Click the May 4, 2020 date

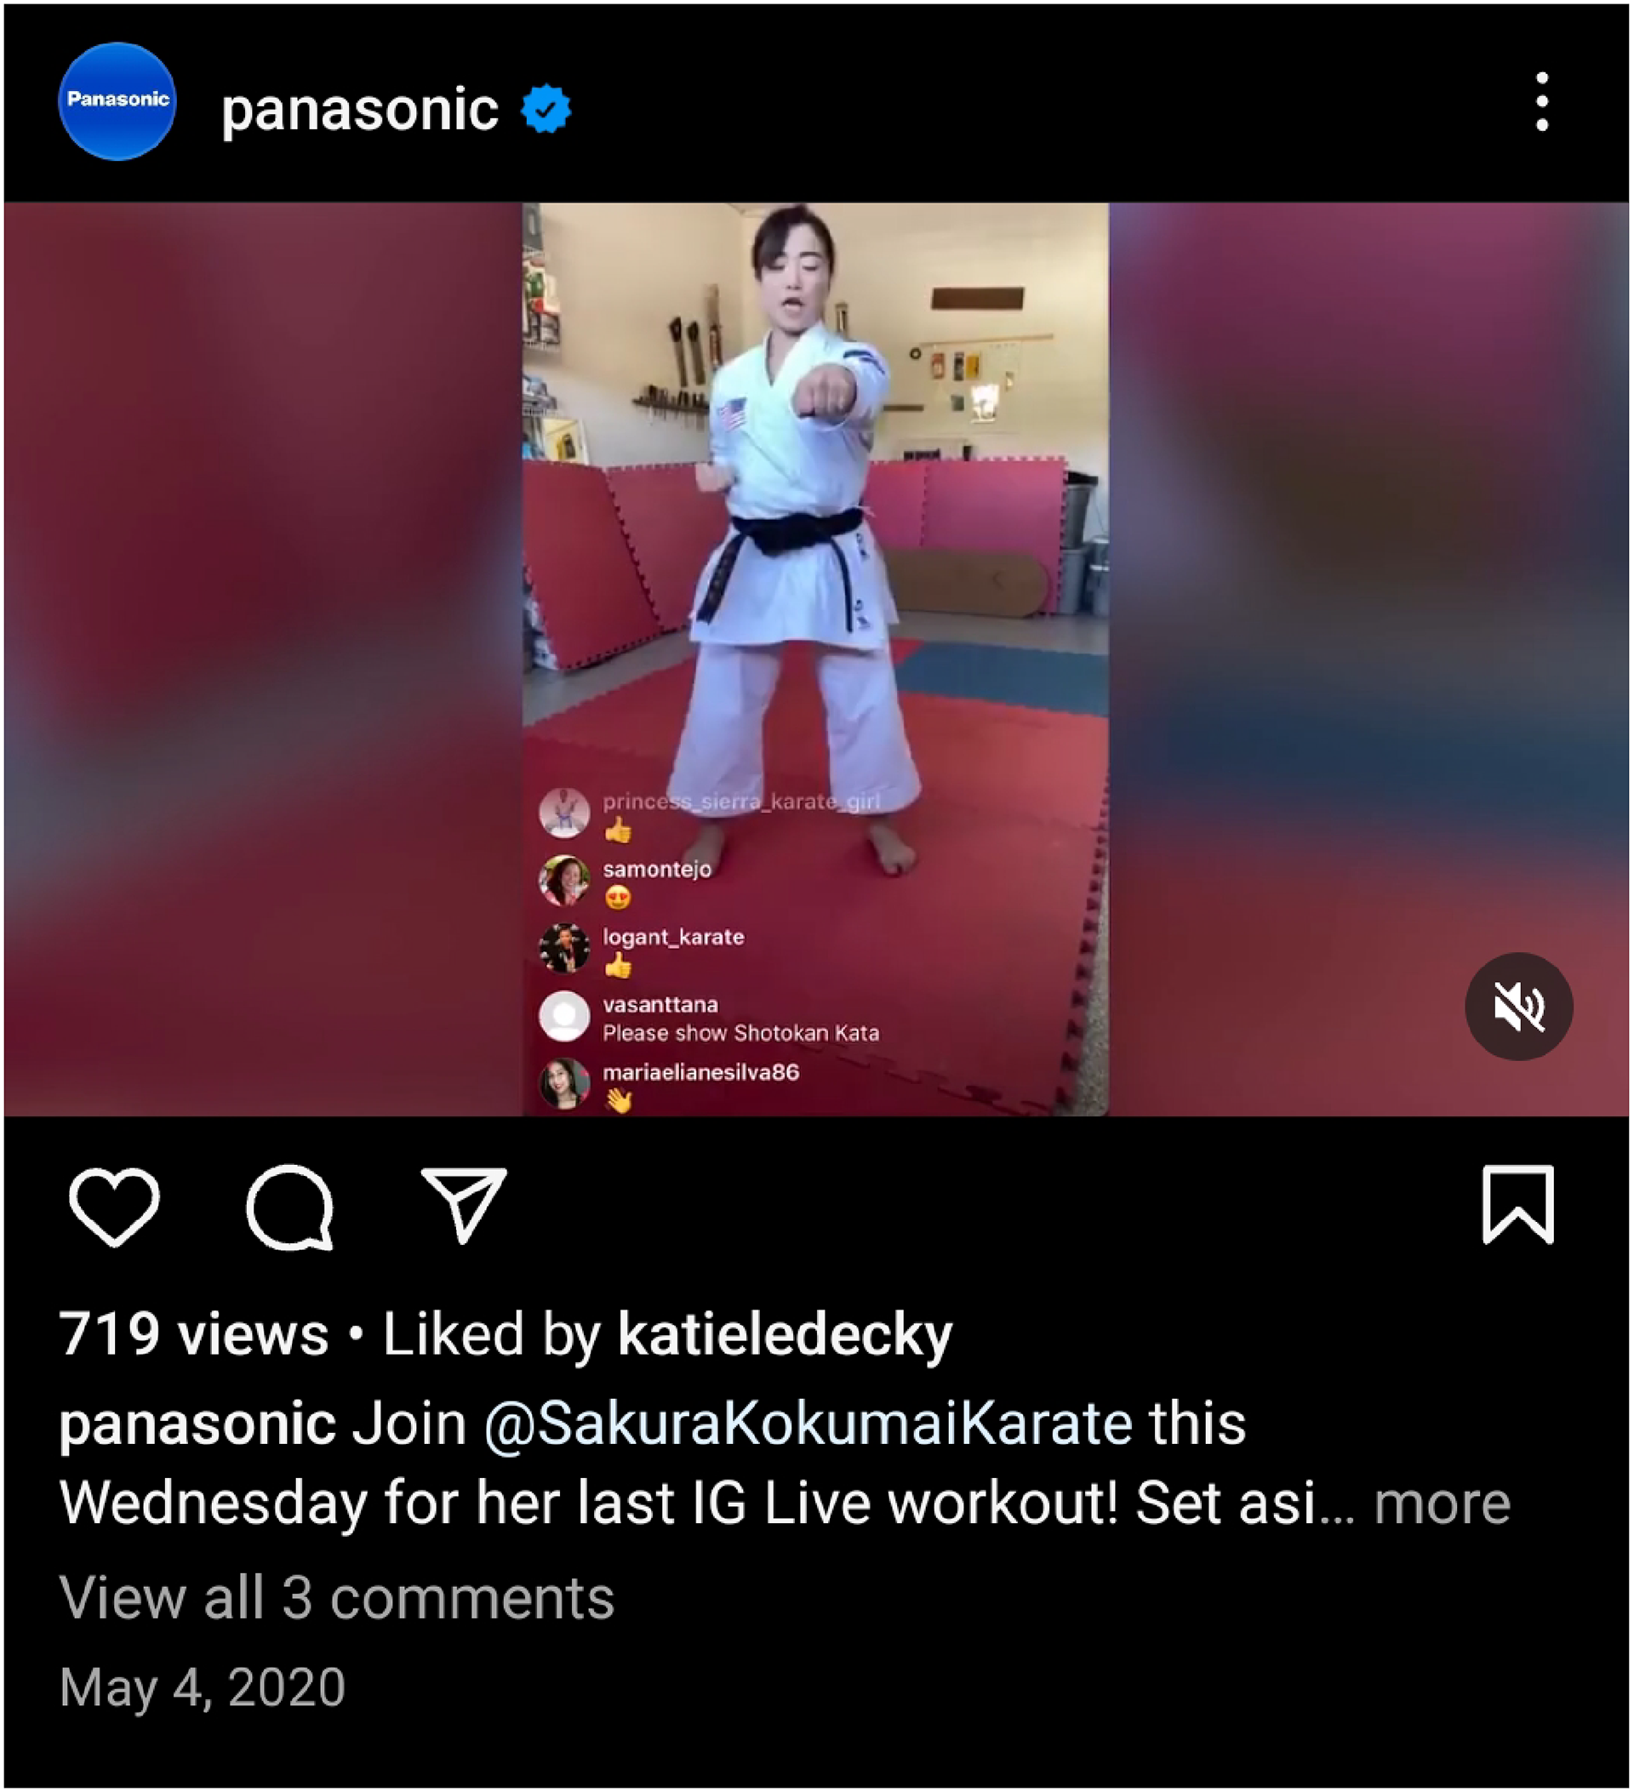click(x=203, y=1687)
